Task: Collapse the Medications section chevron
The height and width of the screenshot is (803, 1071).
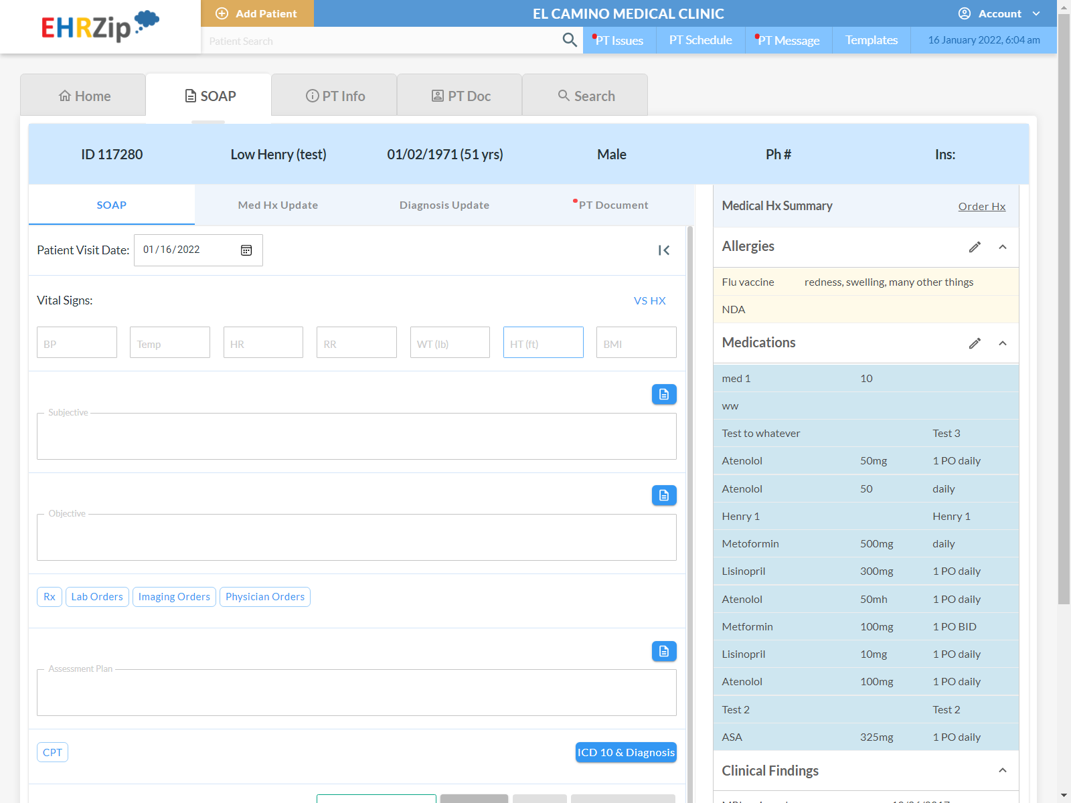Action: tap(1003, 343)
